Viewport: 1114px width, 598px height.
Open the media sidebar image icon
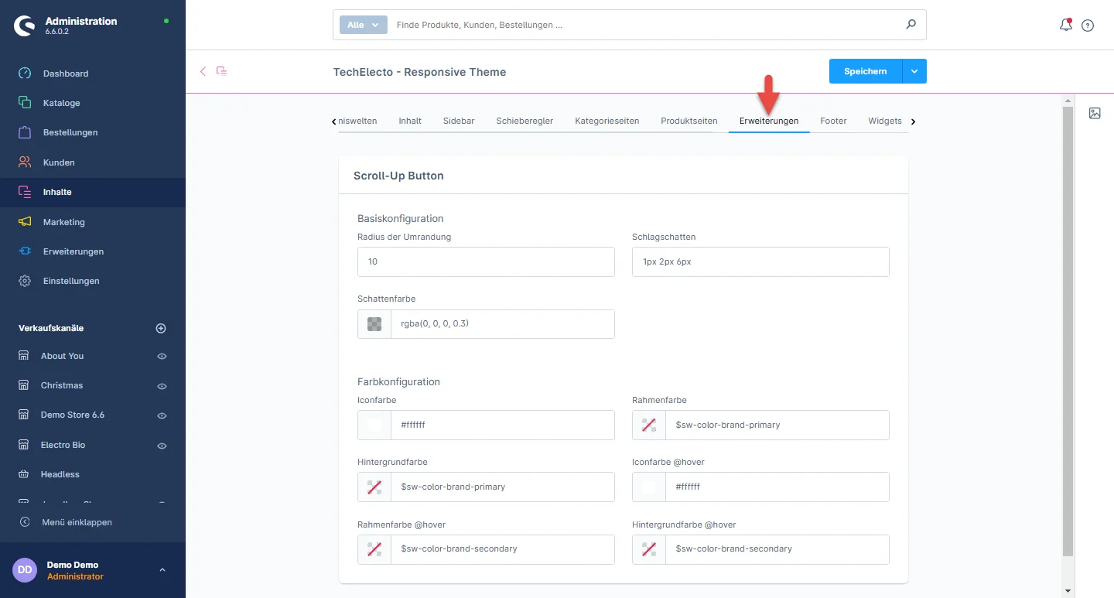1095,113
